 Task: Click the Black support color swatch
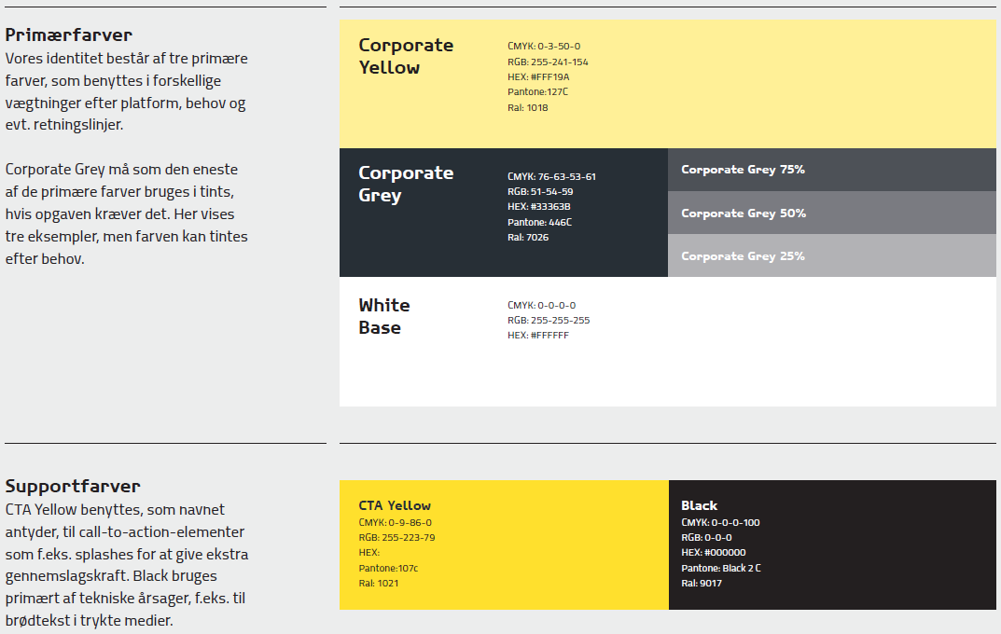click(x=832, y=544)
